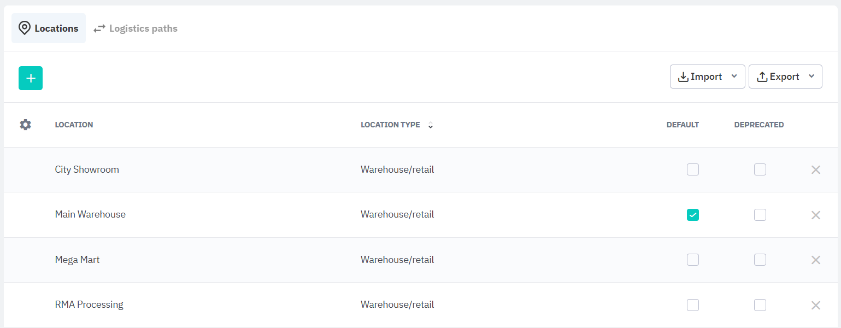Image resolution: width=841 pixels, height=328 pixels.
Task: Click the green add location plus button
Action: click(x=31, y=78)
